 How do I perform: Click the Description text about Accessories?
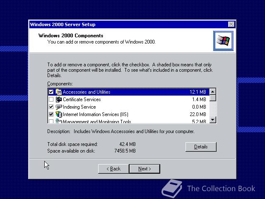coord(134,131)
